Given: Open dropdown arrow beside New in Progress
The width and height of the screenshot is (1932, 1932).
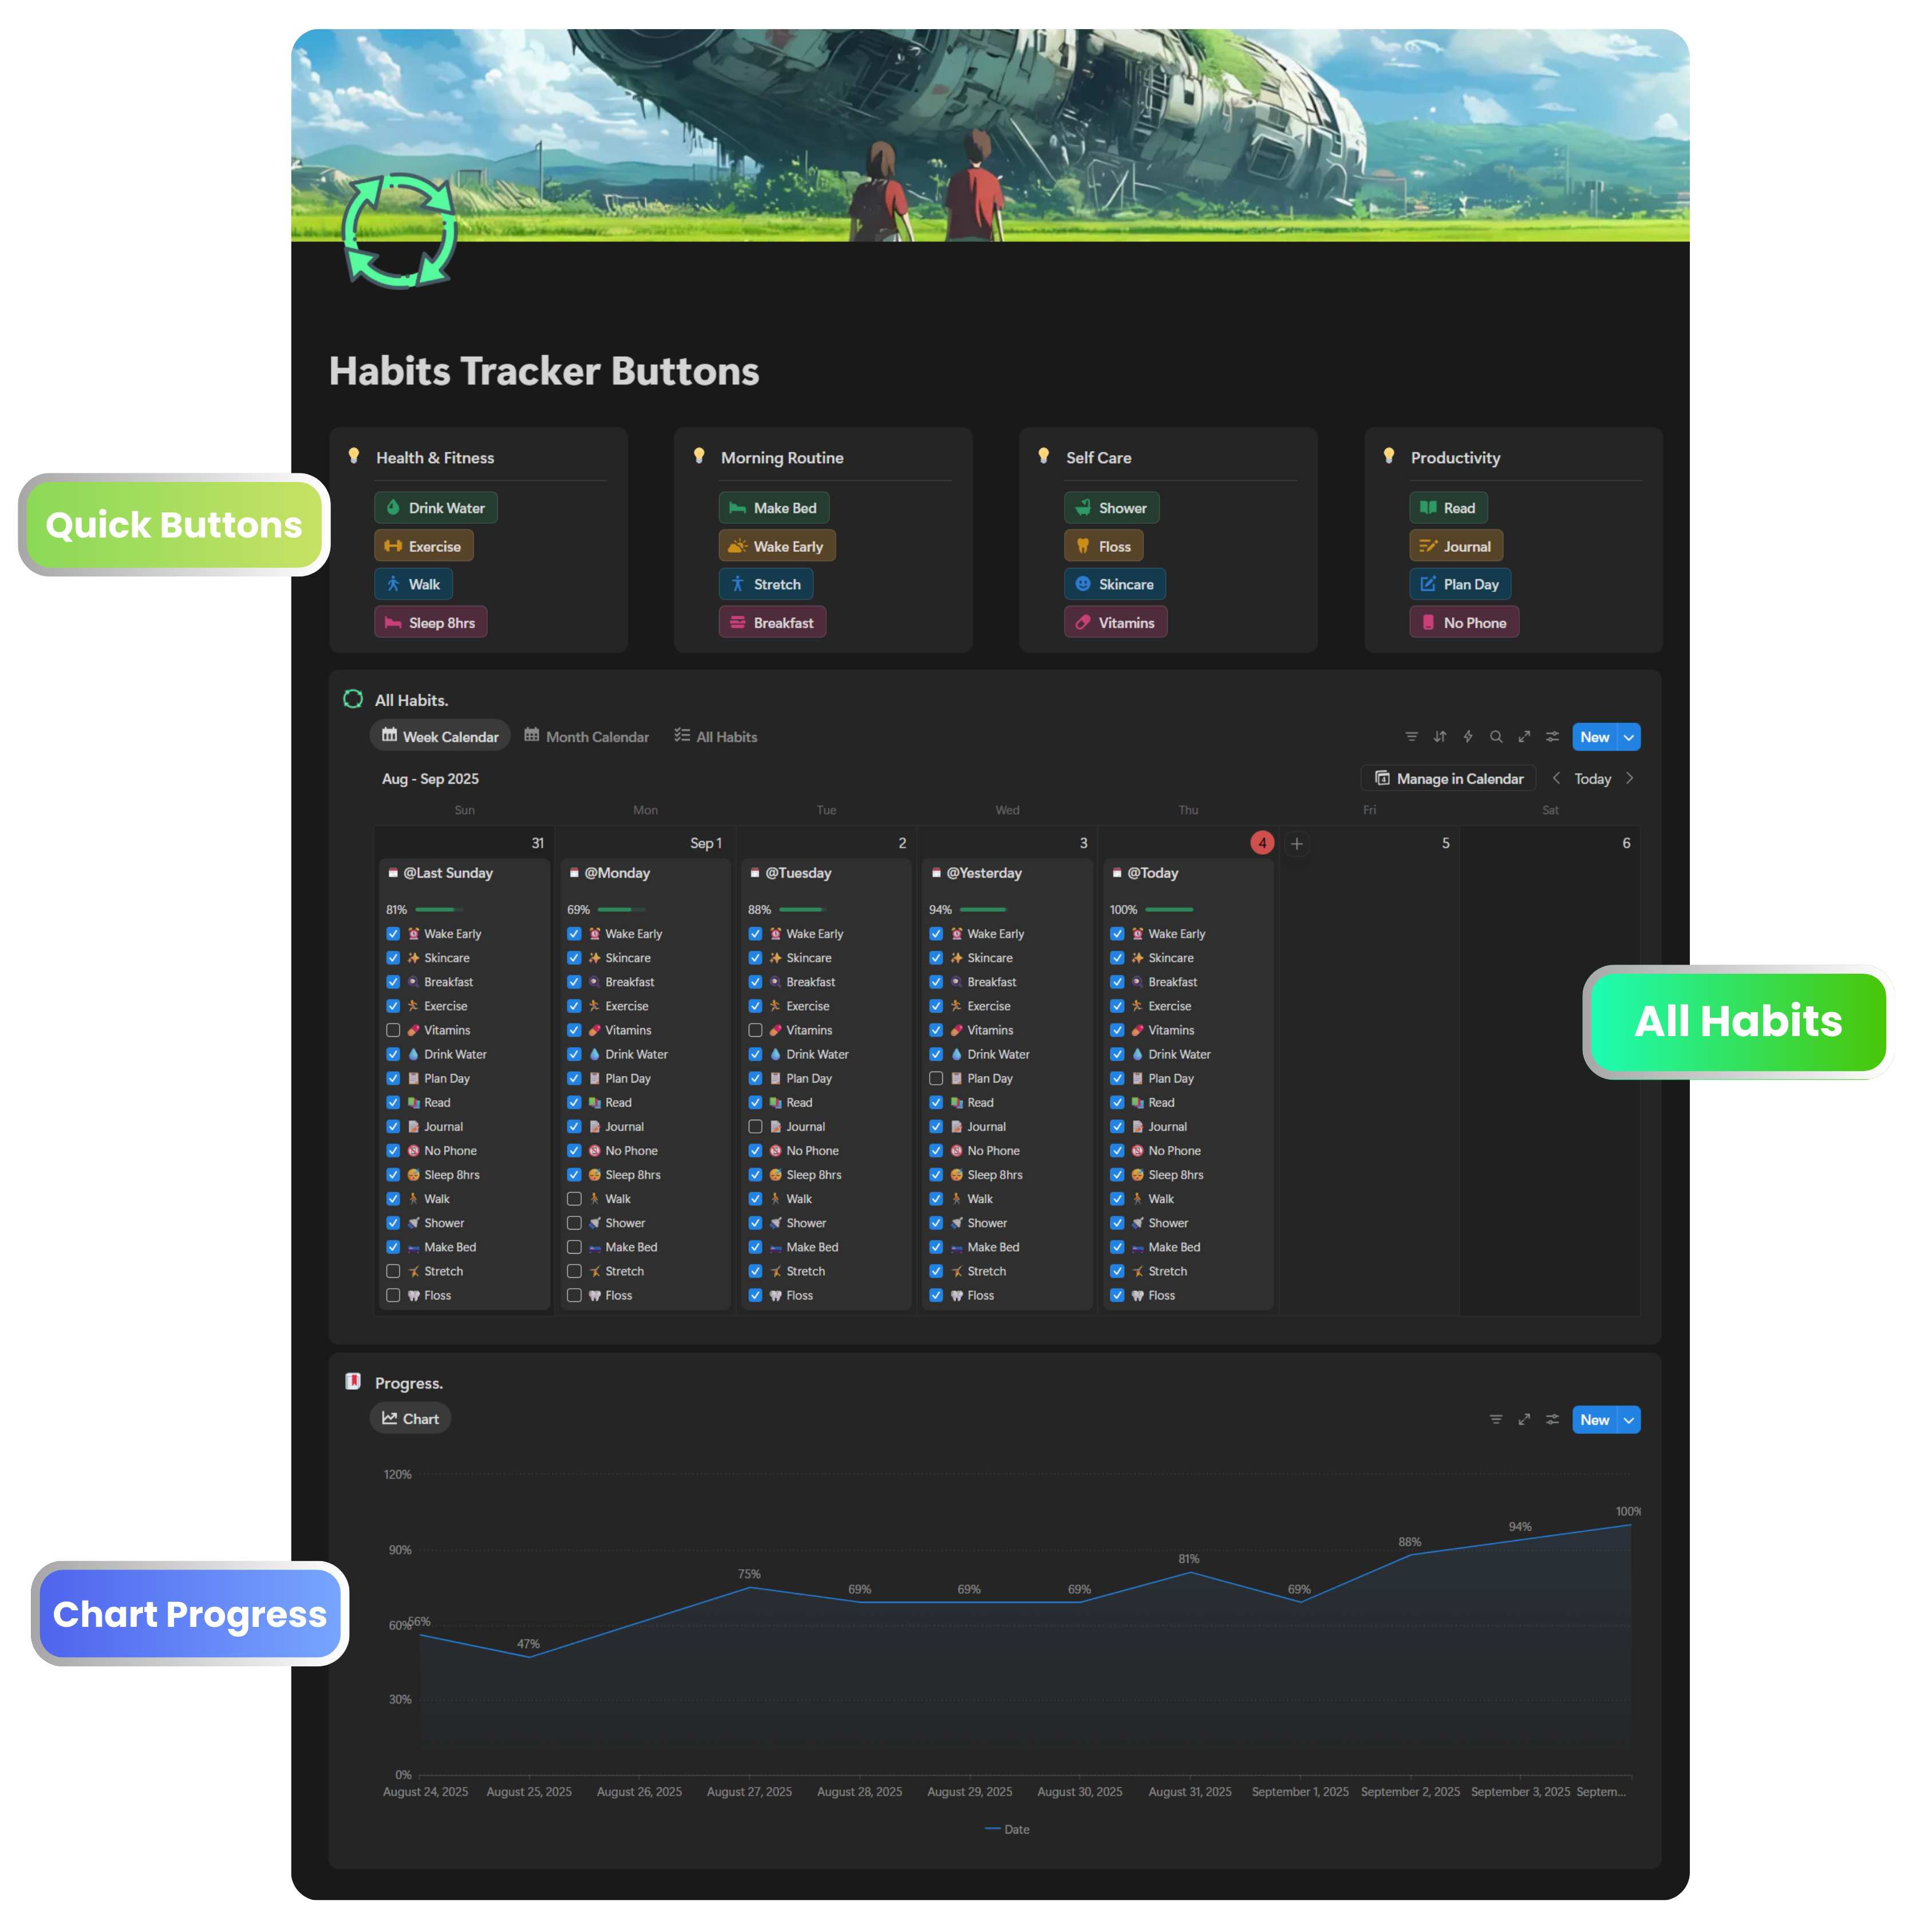Looking at the screenshot, I should click(1629, 1420).
